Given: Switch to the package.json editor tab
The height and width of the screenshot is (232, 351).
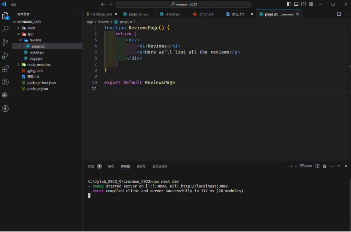Looking at the screenshot, I should (x=101, y=14).
